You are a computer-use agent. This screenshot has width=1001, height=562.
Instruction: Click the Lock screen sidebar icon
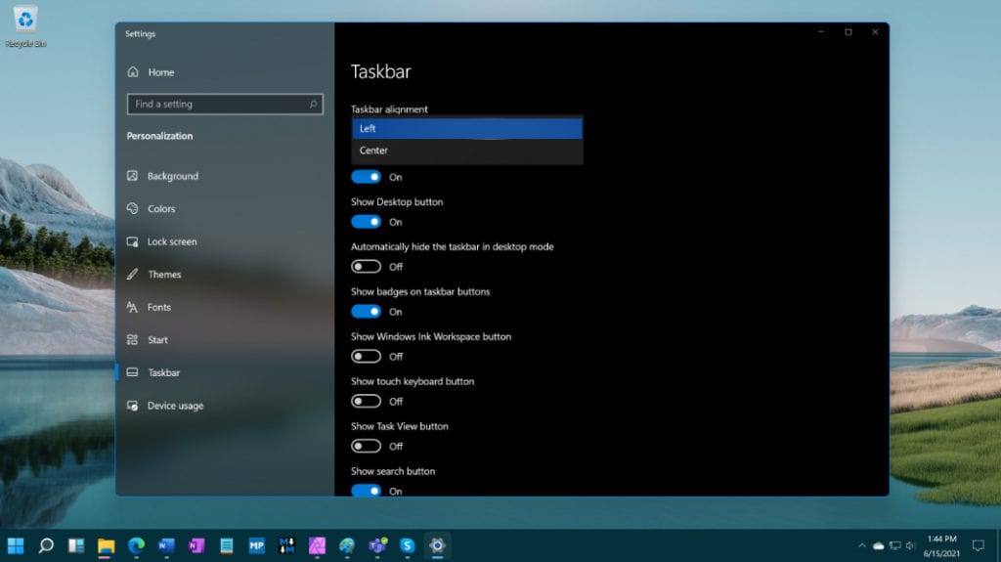(x=132, y=241)
